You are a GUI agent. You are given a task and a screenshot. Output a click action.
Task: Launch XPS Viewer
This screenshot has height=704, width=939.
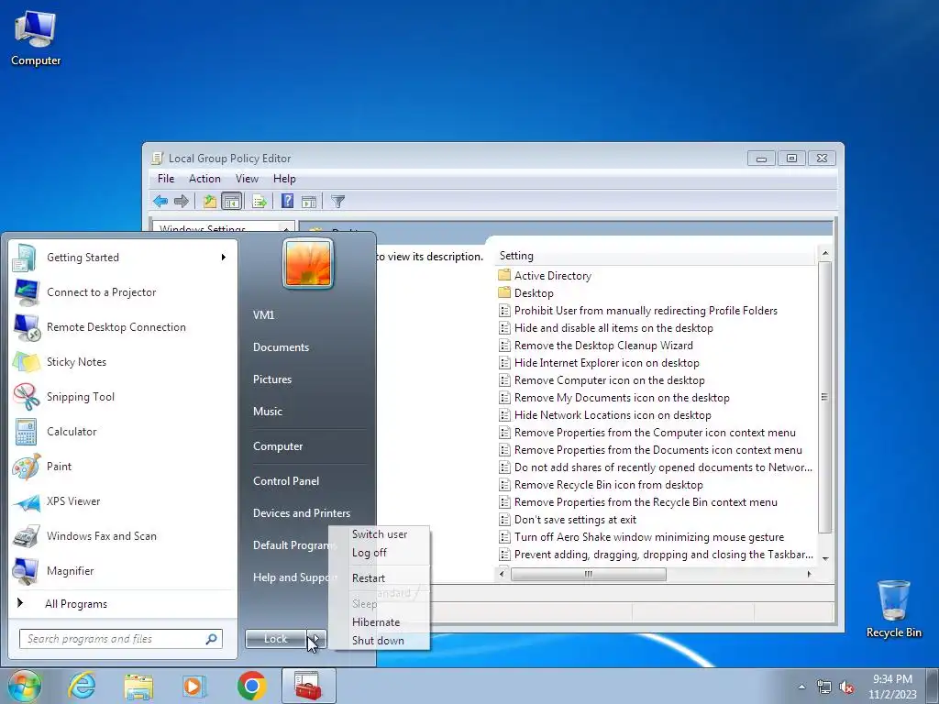pyautogui.click(x=123, y=501)
